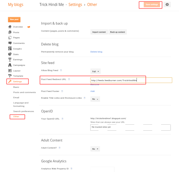Click Other breadcrumb in header
This screenshot has width=179, height=172.
92,4
